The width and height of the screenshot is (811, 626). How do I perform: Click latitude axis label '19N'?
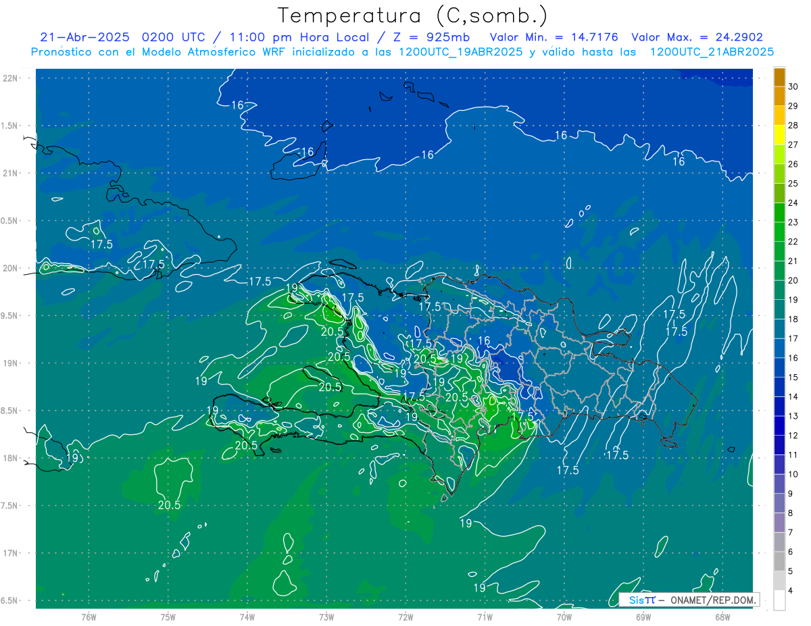11,363
